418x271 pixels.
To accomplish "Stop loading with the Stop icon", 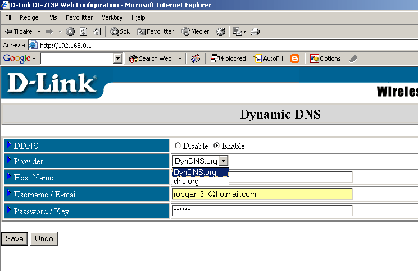I will tap(70, 31).
